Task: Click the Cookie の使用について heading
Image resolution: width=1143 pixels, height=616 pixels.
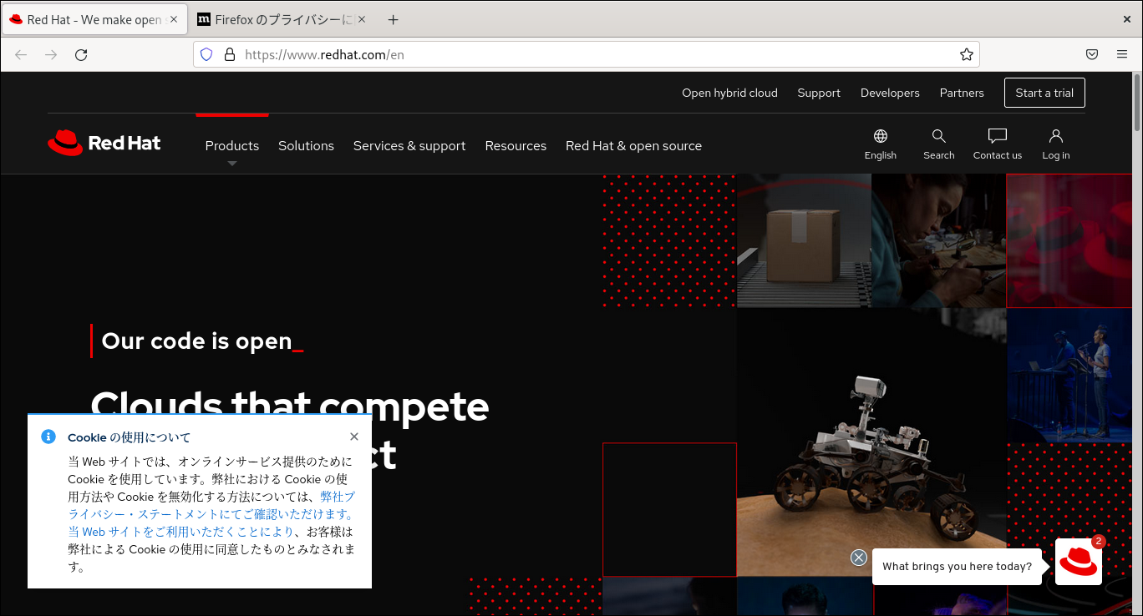Action: pyautogui.click(x=129, y=437)
